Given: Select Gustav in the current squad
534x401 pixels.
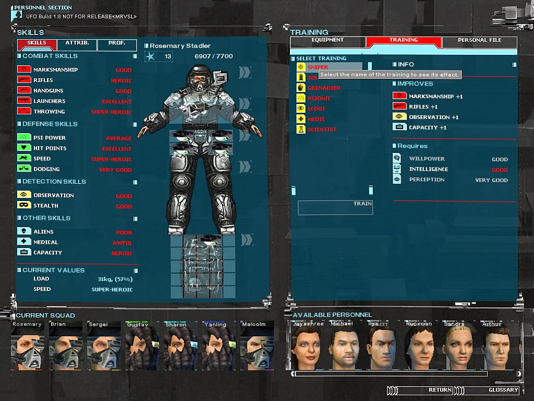Looking at the screenshot, I should (x=142, y=345).
